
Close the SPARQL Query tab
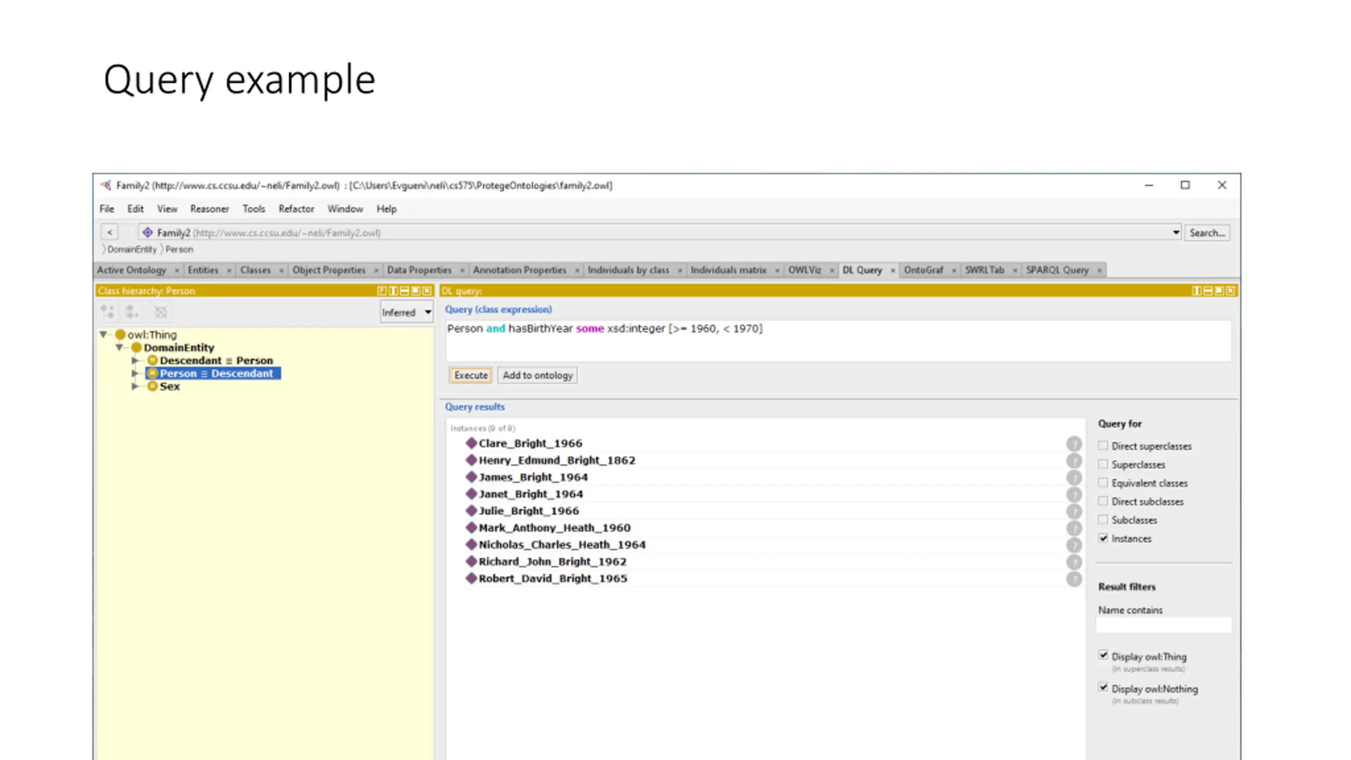(1099, 271)
